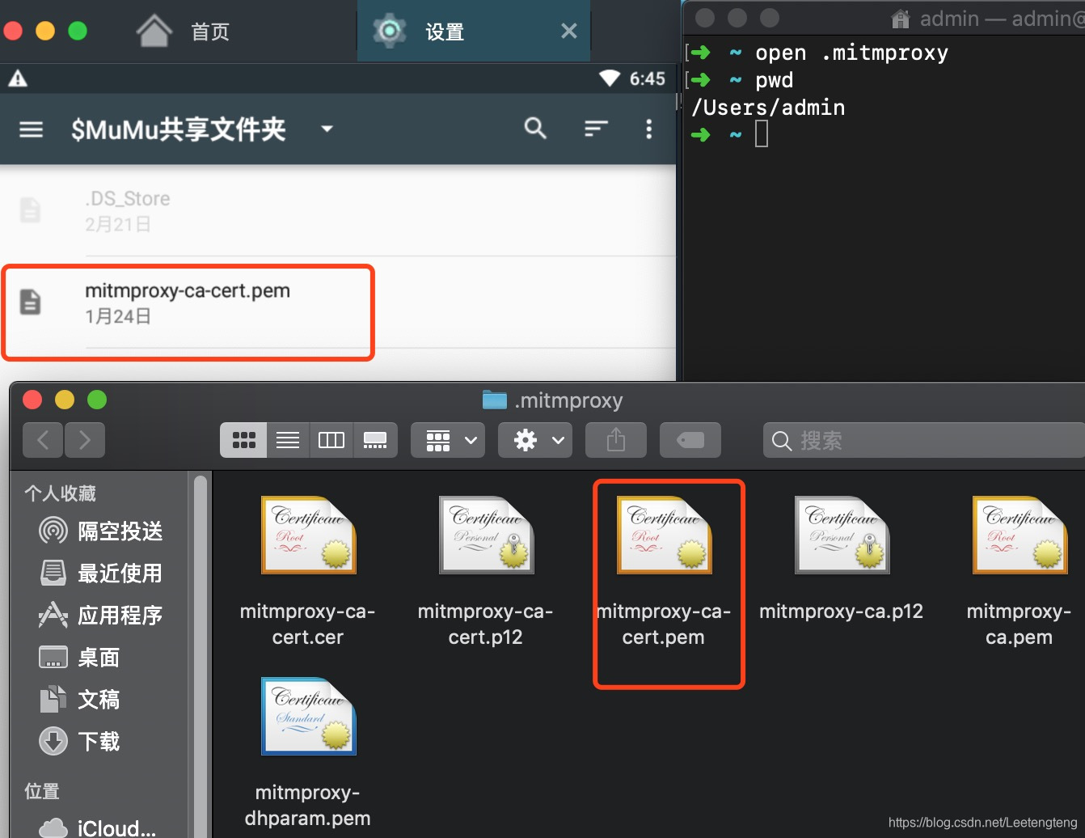Open the hamburger menu in MuMu file manager
The height and width of the screenshot is (838, 1085).
(31, 129)
